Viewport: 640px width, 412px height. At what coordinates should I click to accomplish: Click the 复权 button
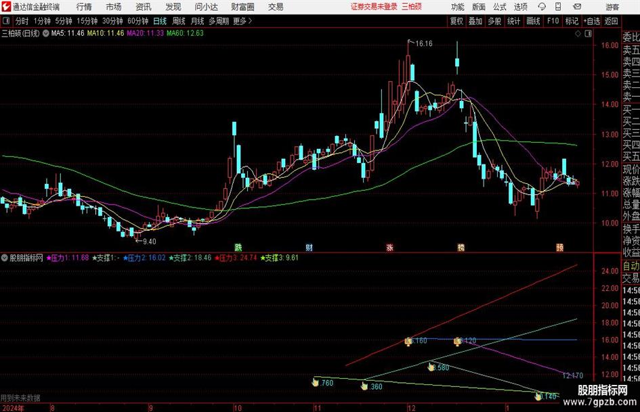tap(456, 21)
